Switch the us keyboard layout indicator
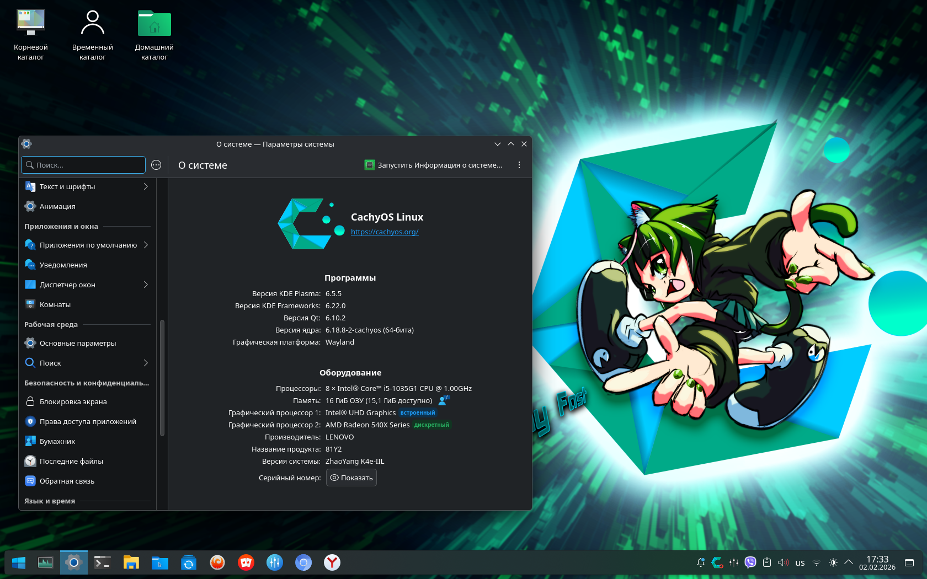 pyautogui.click(x=800, y=563)
